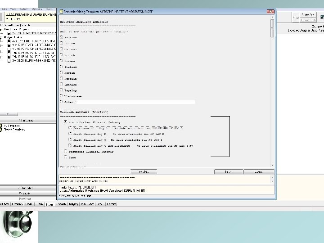Uncheck Heart Failure Clinical Pathway checkbox

pyautogui.click(x=66, y=122)
